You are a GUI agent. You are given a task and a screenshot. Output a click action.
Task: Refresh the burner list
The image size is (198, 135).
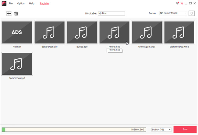[x=192, y=13]
